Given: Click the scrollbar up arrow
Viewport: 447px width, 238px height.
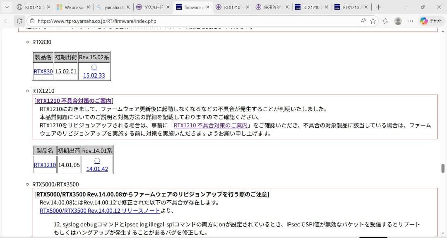Looking at the screenshot, I should 443,31.
